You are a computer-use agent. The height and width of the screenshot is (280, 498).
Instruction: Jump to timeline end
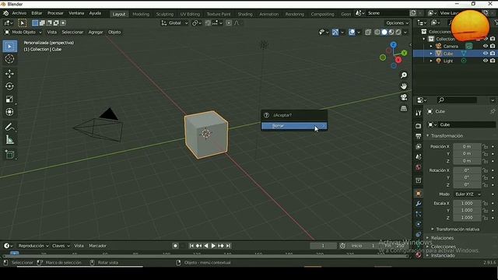[228, 246]
